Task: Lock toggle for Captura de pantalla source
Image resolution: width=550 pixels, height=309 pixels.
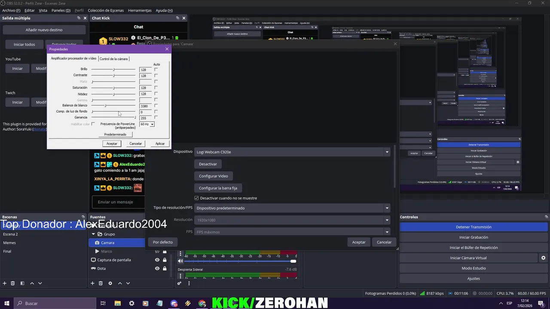Action: click(x=165, y=260)
